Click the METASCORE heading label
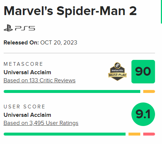This screenshot has width=162, height=144. point(23,64)
